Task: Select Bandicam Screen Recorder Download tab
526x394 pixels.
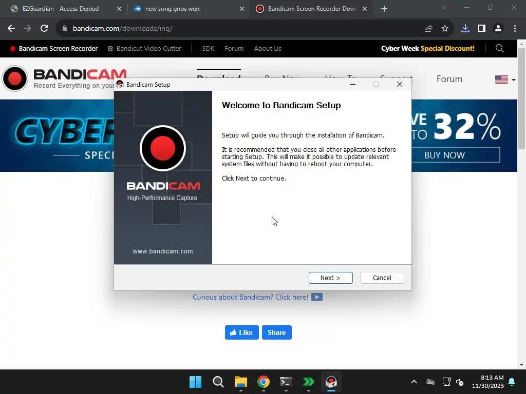Action: (312, 9)
